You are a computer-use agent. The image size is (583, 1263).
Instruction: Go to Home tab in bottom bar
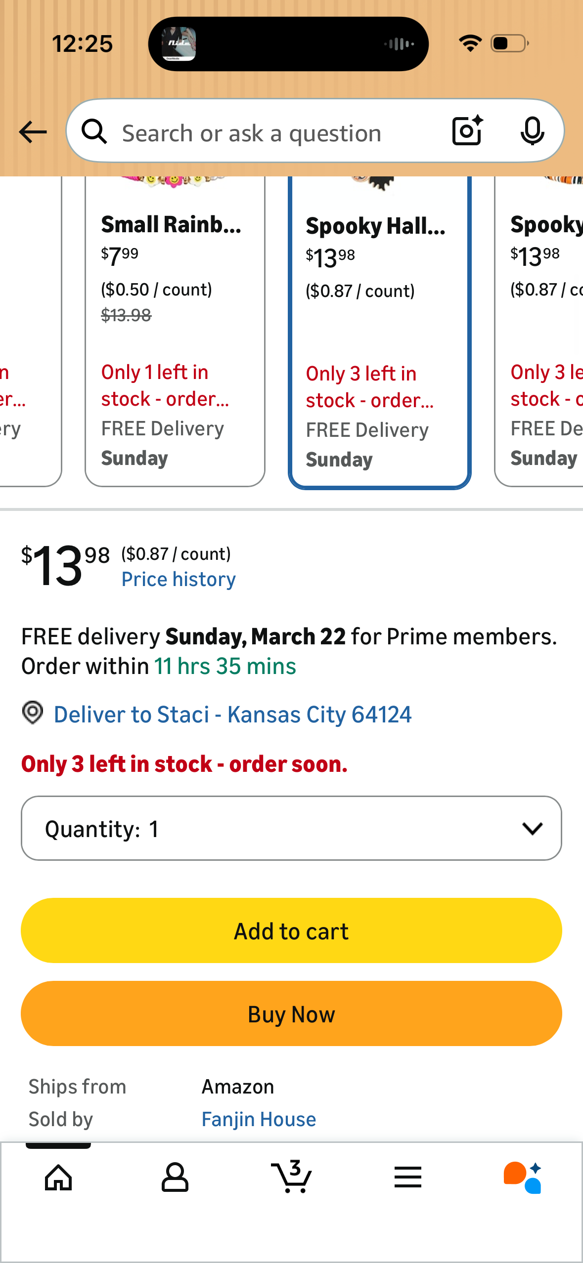[x=58, y=1177]
